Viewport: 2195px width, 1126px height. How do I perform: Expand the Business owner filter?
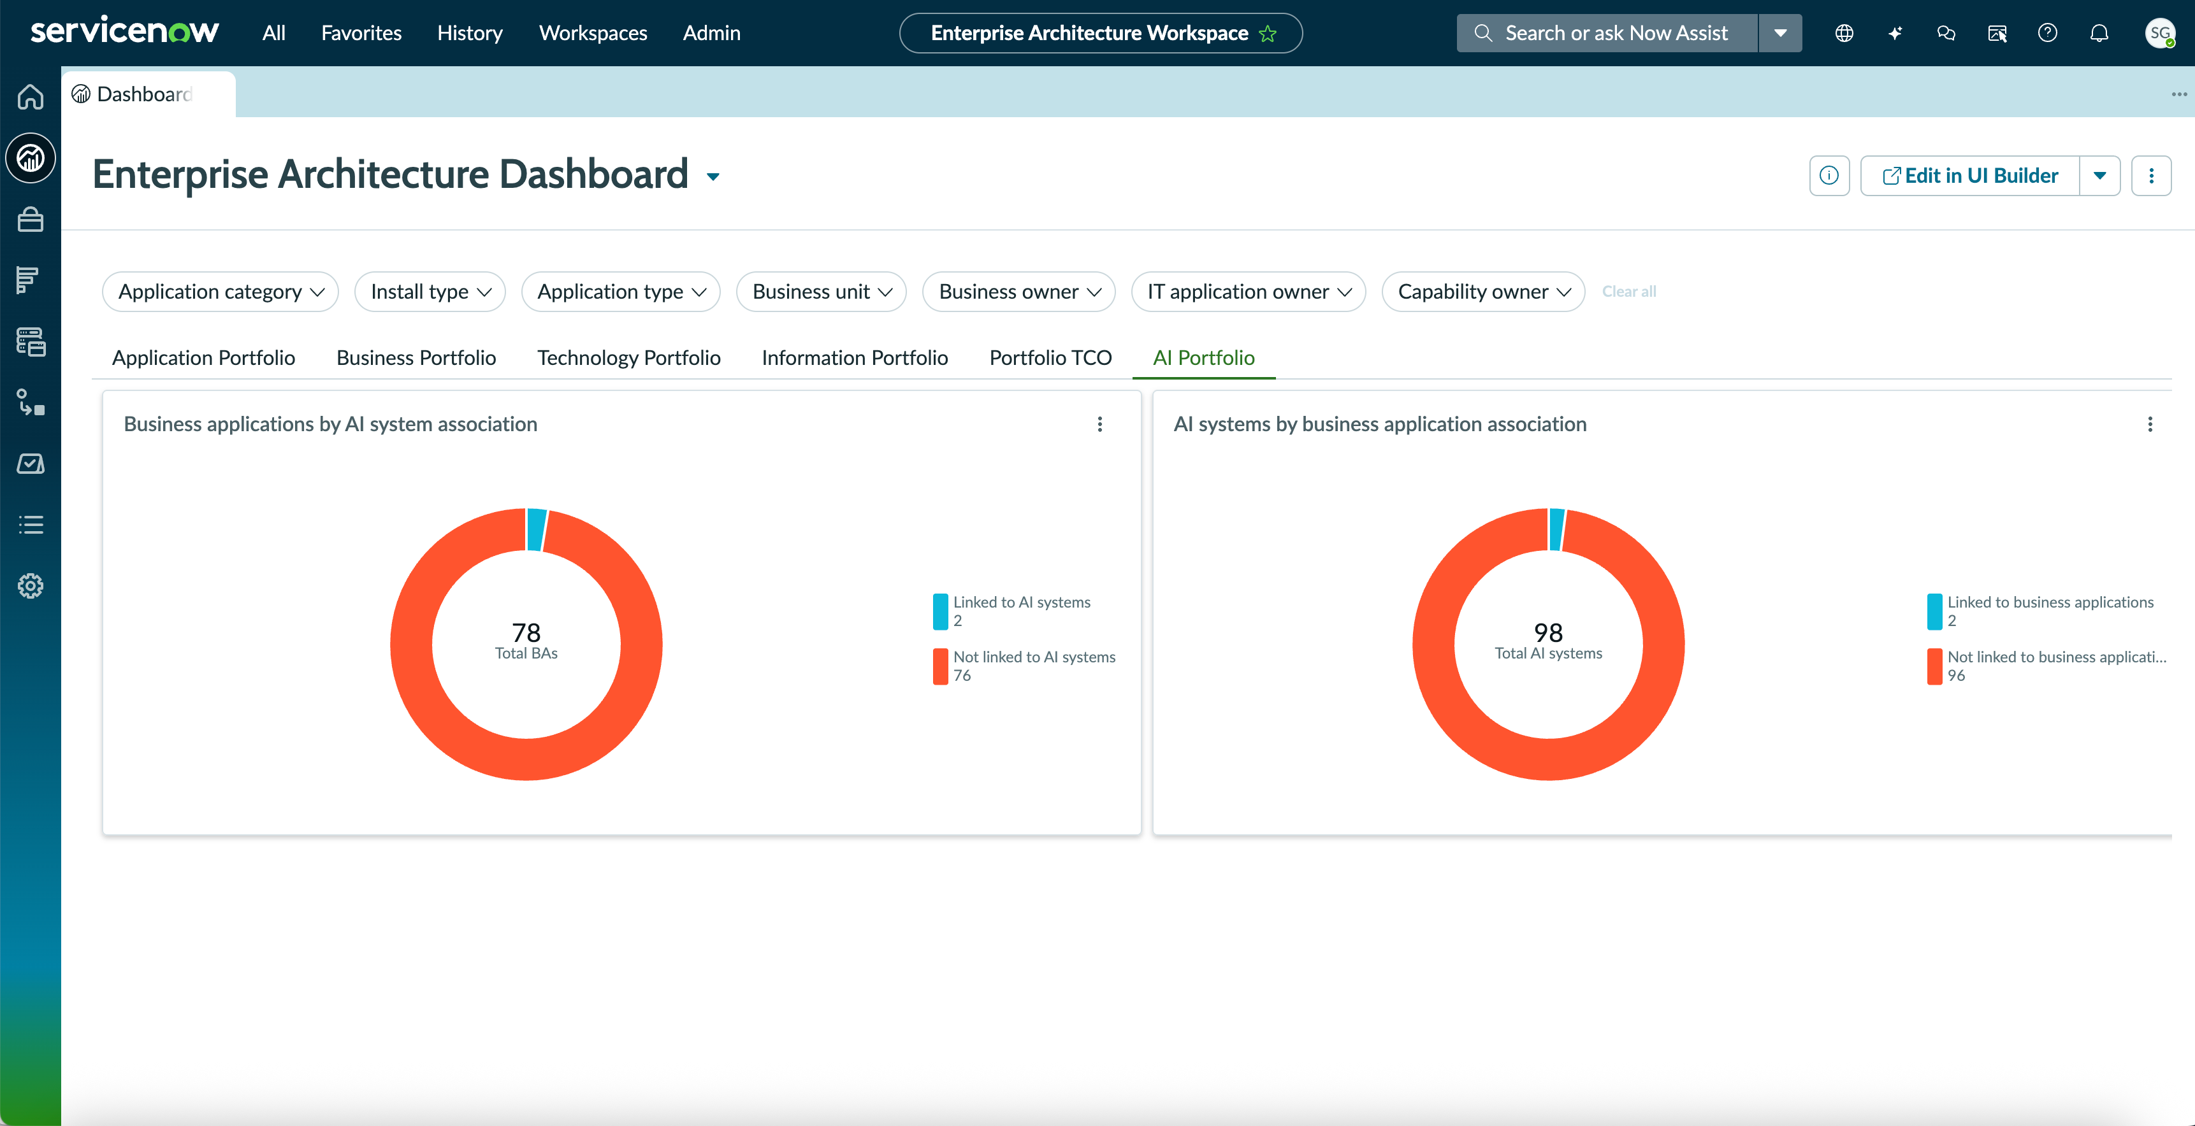click(x=1019, y=291)
